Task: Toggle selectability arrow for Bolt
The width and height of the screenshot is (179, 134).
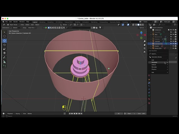Action: click(171, 34)
